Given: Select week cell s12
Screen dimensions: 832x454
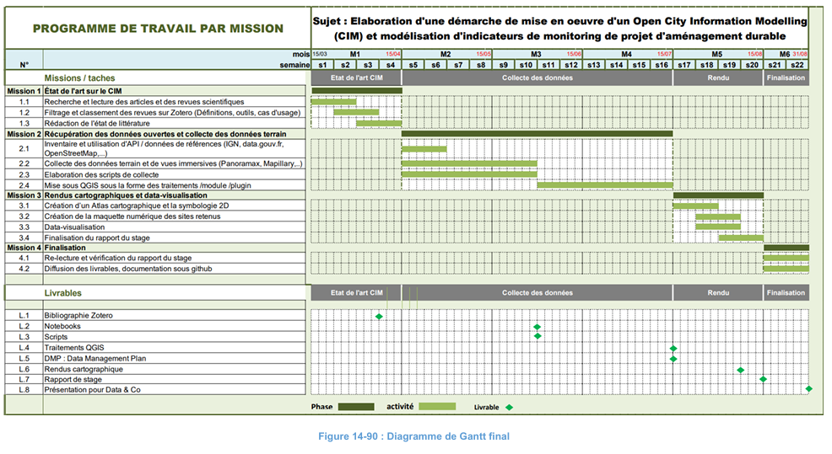Looking at the screenshot, I should pyautogui.click(x=571, y=65).
